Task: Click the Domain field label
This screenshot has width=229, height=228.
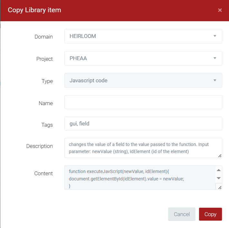Action: (x=43, y=37)
